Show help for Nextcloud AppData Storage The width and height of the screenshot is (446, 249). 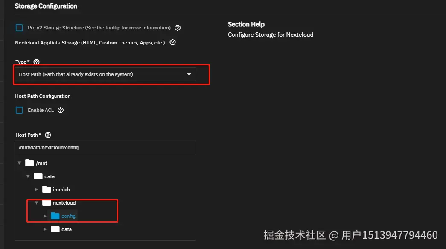[x=173, y=42]
